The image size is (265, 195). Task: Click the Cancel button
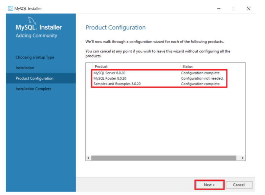point(239,185)
